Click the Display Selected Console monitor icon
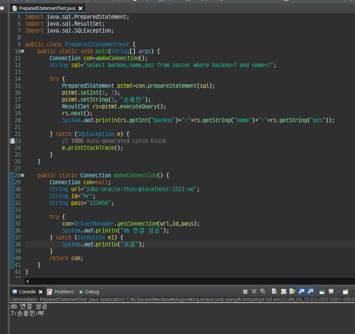This screenshot has height=334, width=355. (x=331, y=291)
